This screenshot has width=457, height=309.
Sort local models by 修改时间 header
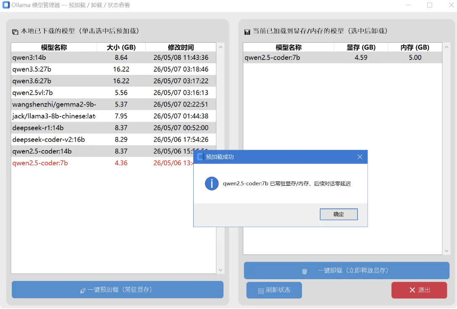[x=181, y=47]
